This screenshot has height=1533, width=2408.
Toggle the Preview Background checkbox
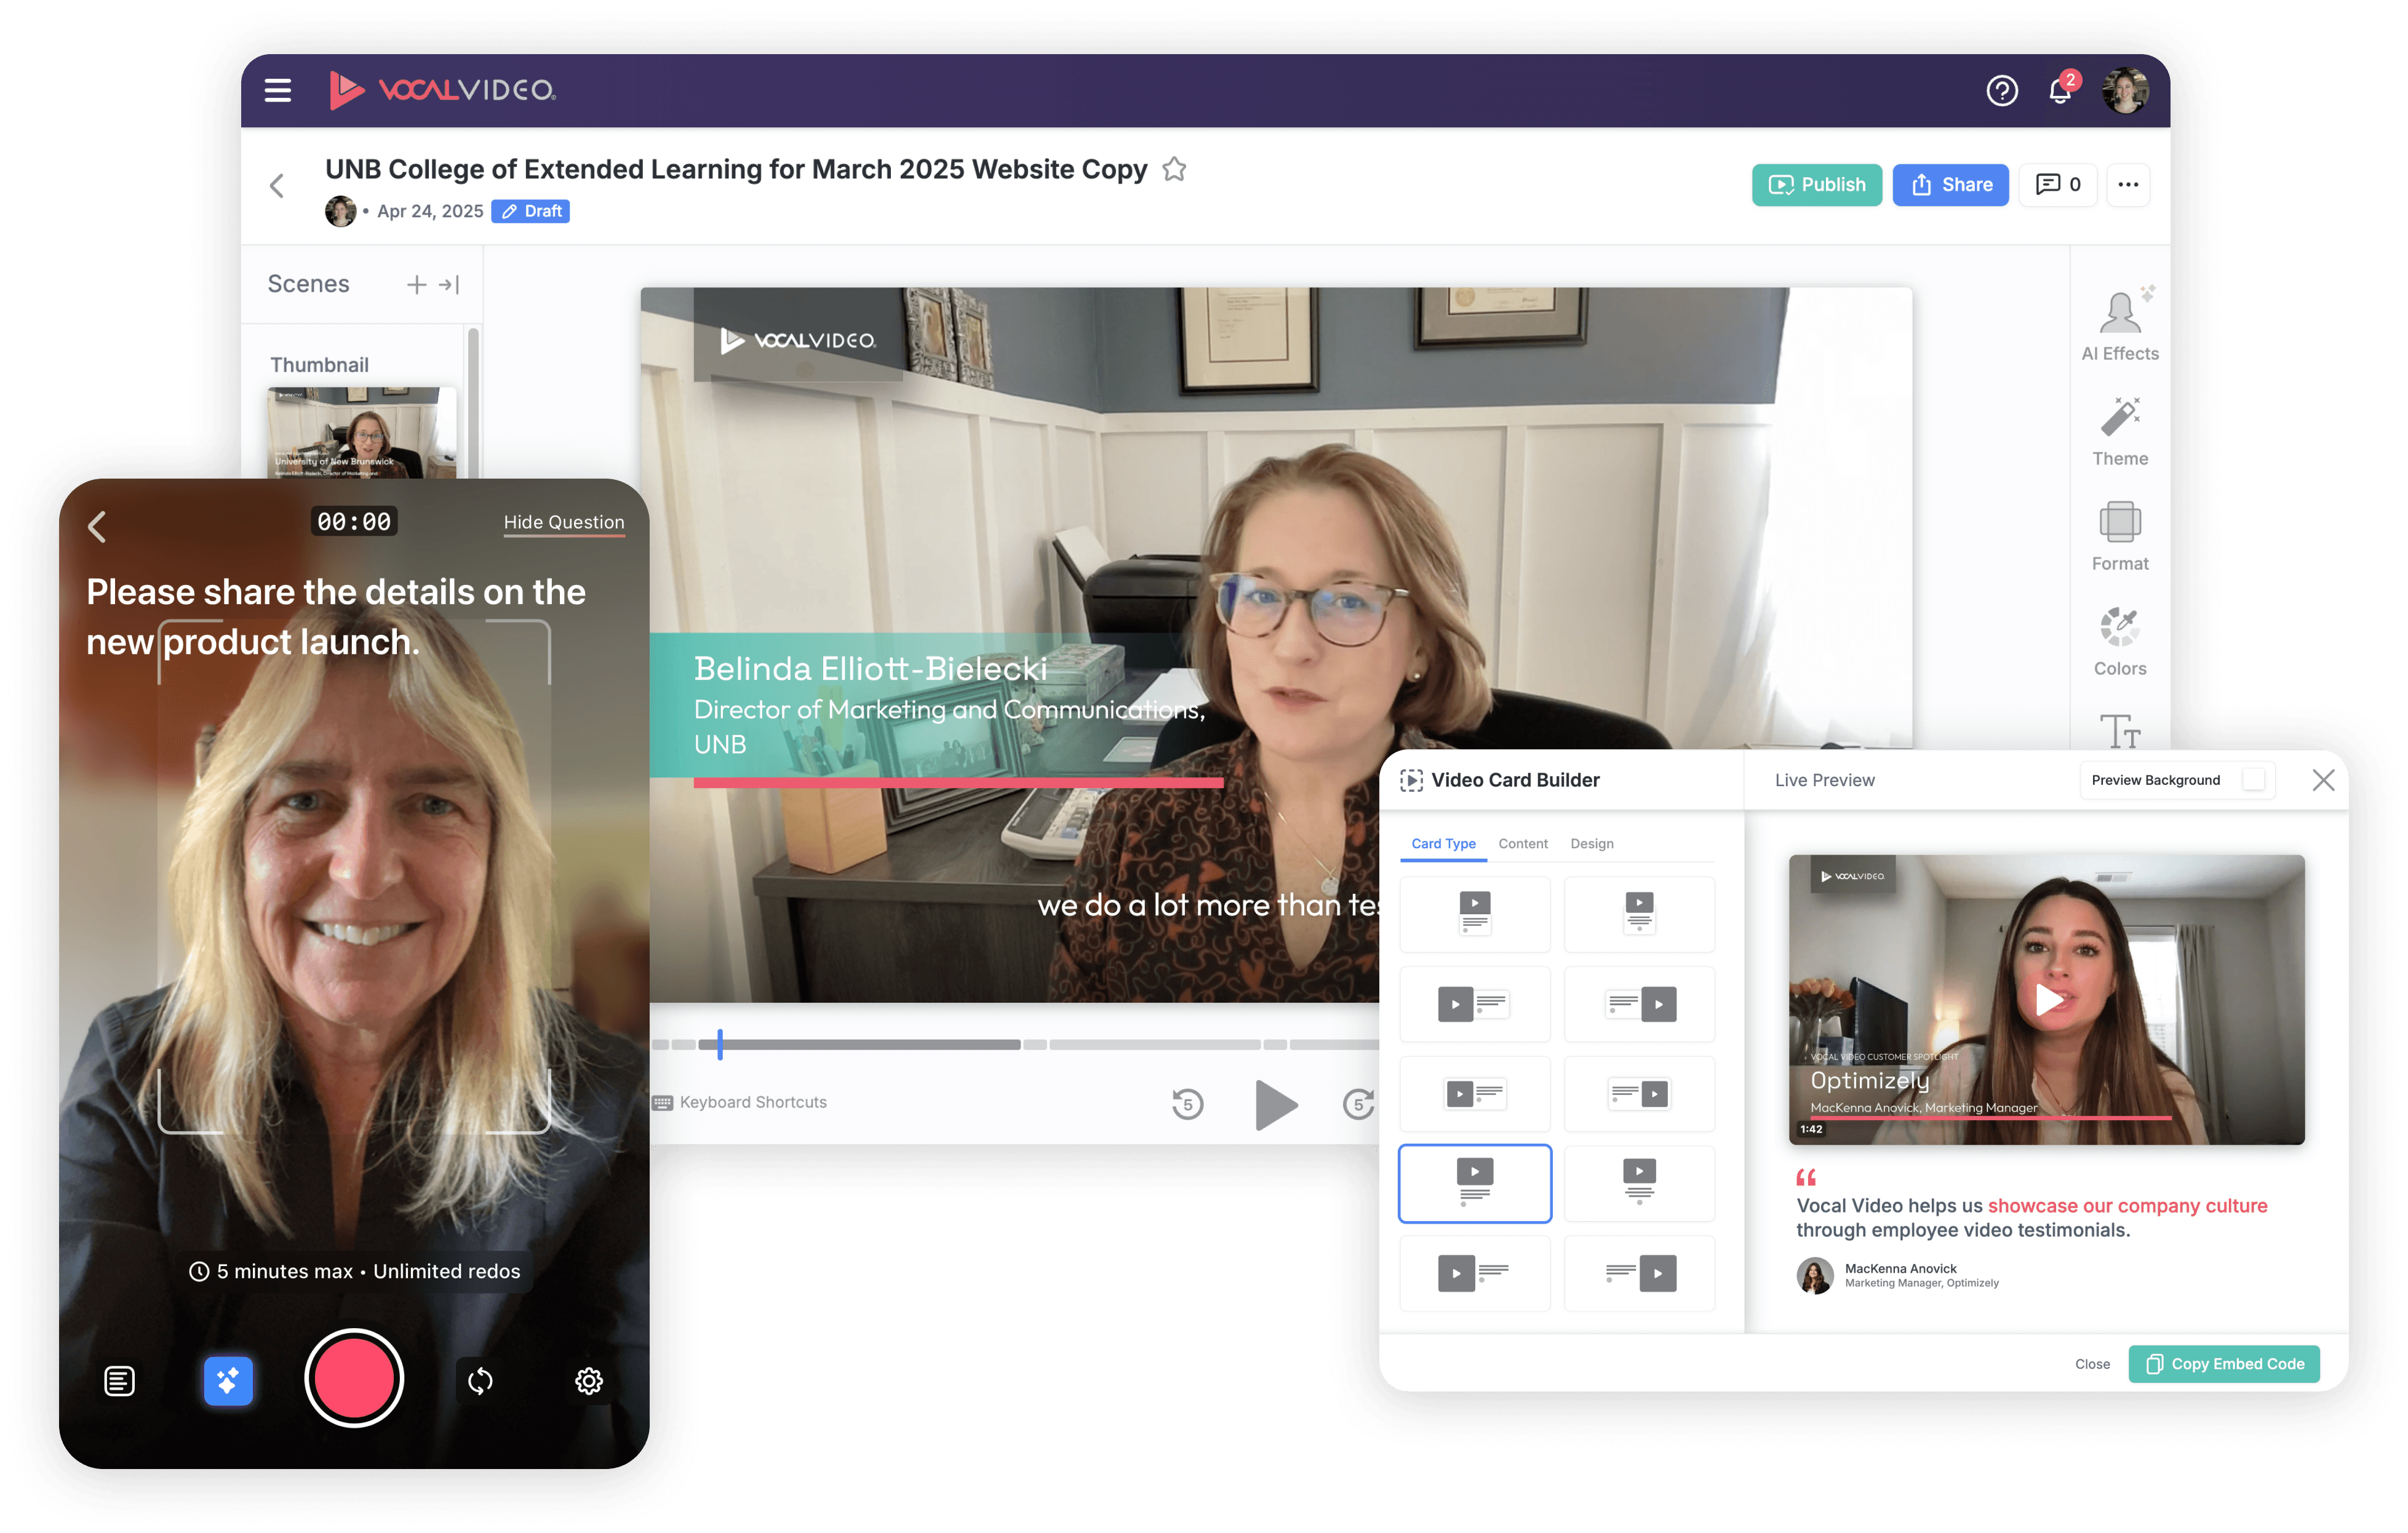tap(2254, 780)
